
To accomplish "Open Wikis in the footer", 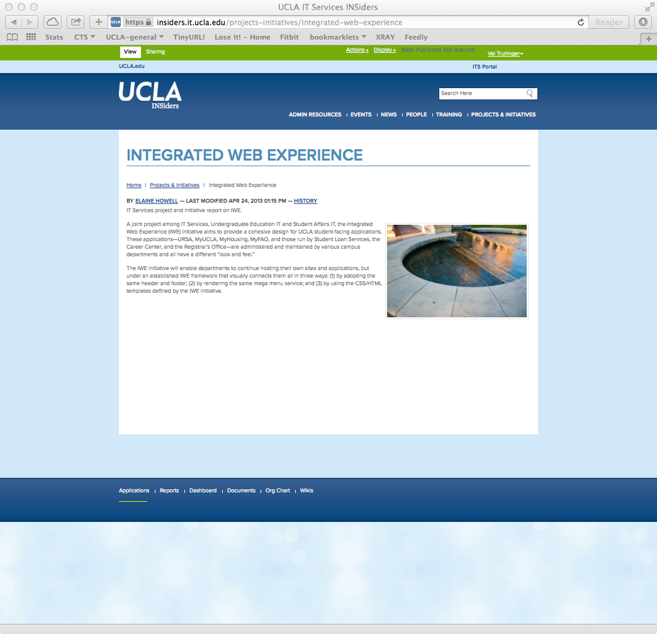I will click(306, 490).
